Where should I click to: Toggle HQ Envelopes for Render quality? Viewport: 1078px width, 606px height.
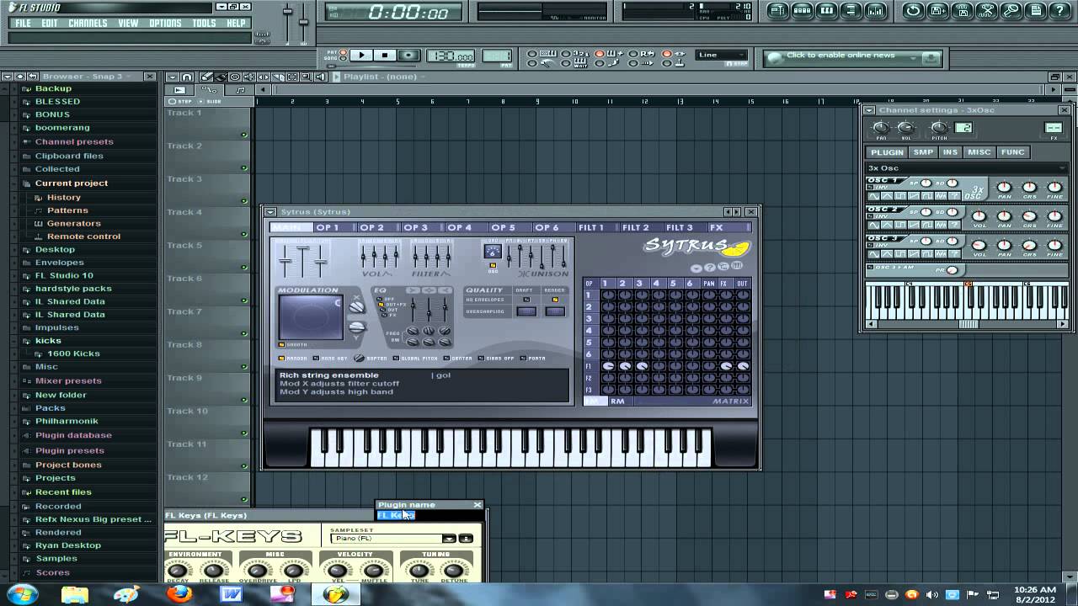tap(555, 300)
